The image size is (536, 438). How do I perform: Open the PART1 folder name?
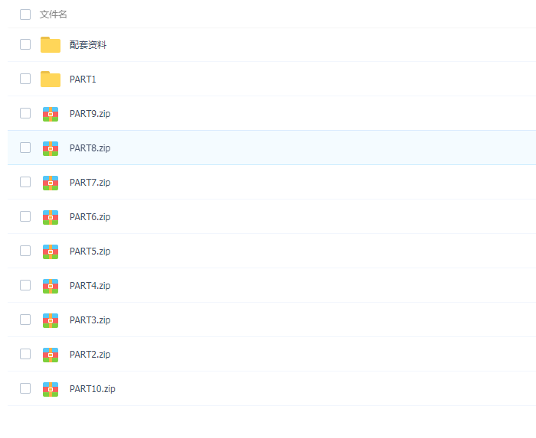coord(83,79)
